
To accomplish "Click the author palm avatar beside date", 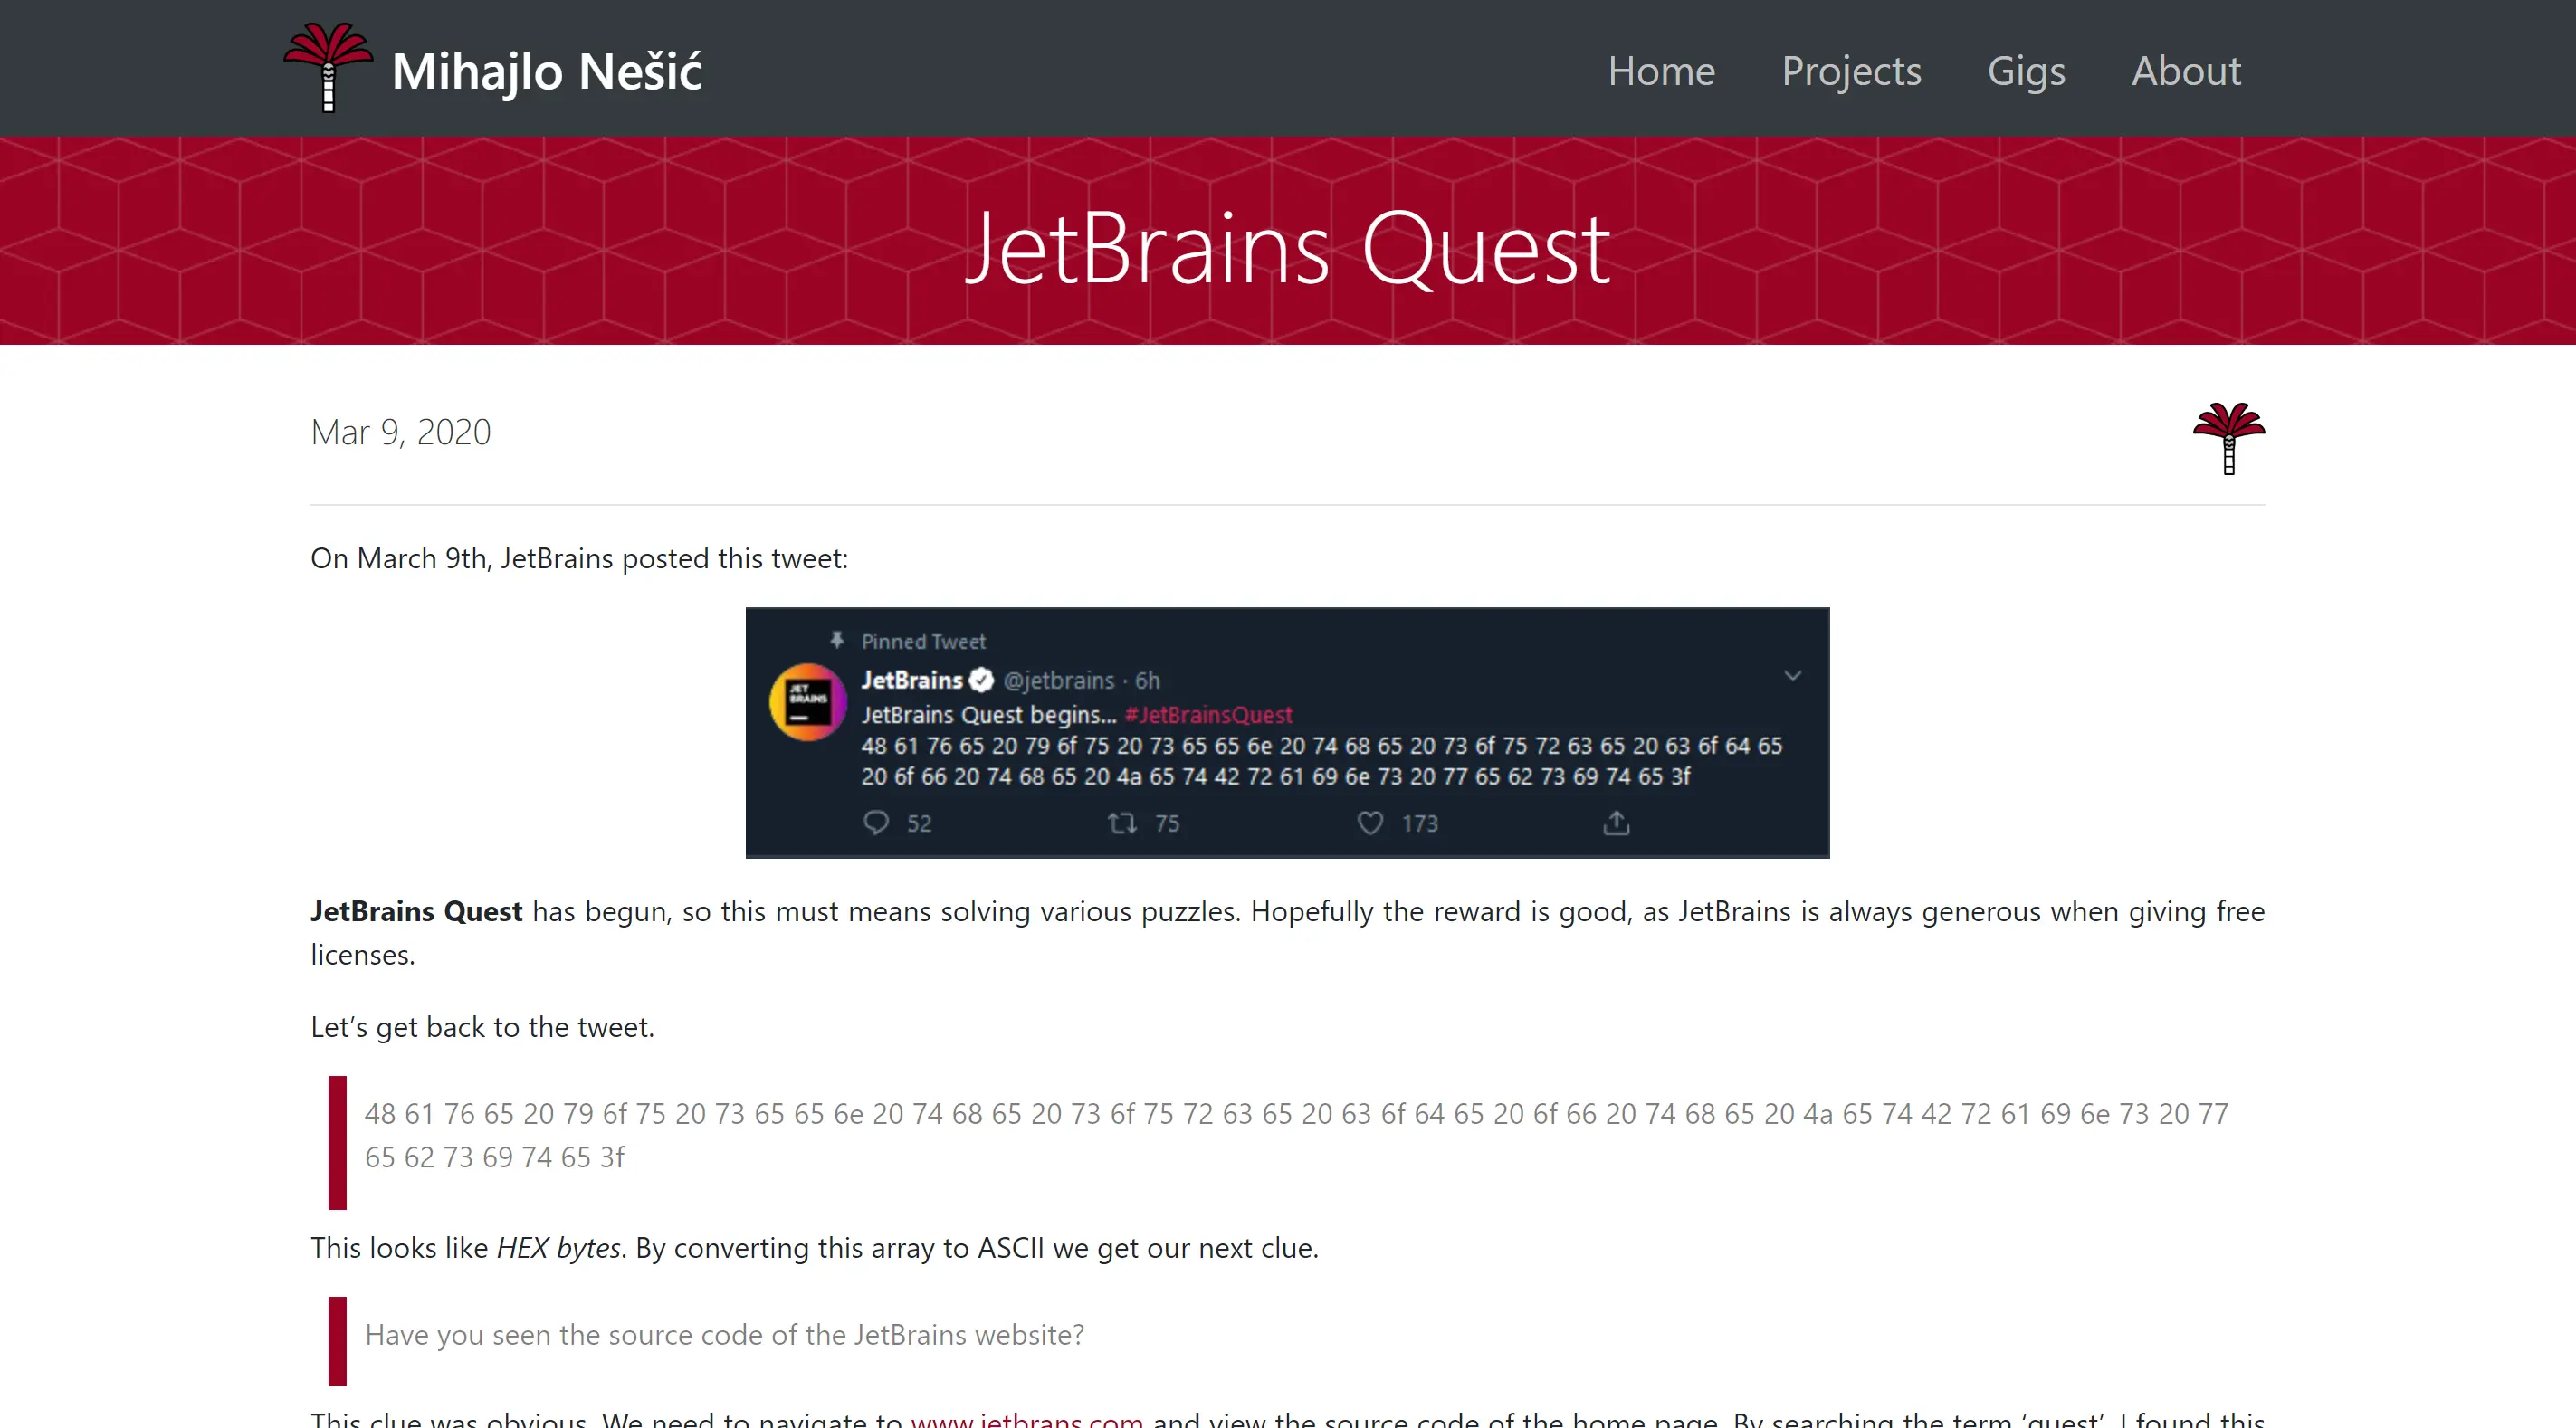I will (x=2228, y=437).
